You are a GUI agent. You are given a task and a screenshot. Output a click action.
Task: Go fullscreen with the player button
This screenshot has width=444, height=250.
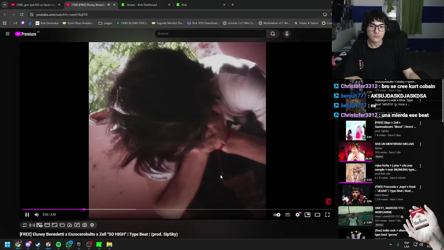pos(327,215)
